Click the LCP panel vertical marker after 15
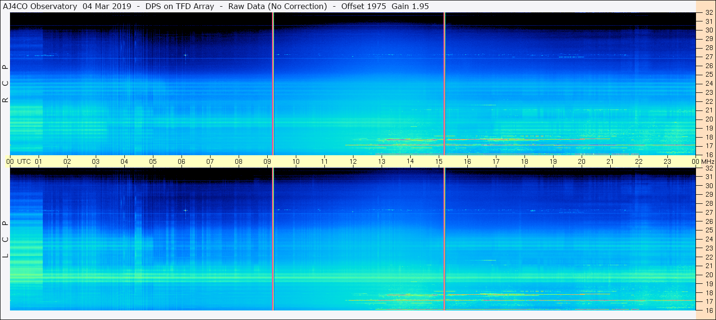The image size is (716, 320). pos(444,239)
